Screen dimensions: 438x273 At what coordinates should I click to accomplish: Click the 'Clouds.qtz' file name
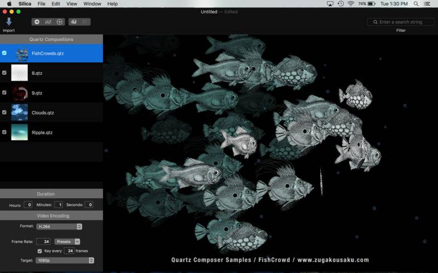[x=43, y=112]
